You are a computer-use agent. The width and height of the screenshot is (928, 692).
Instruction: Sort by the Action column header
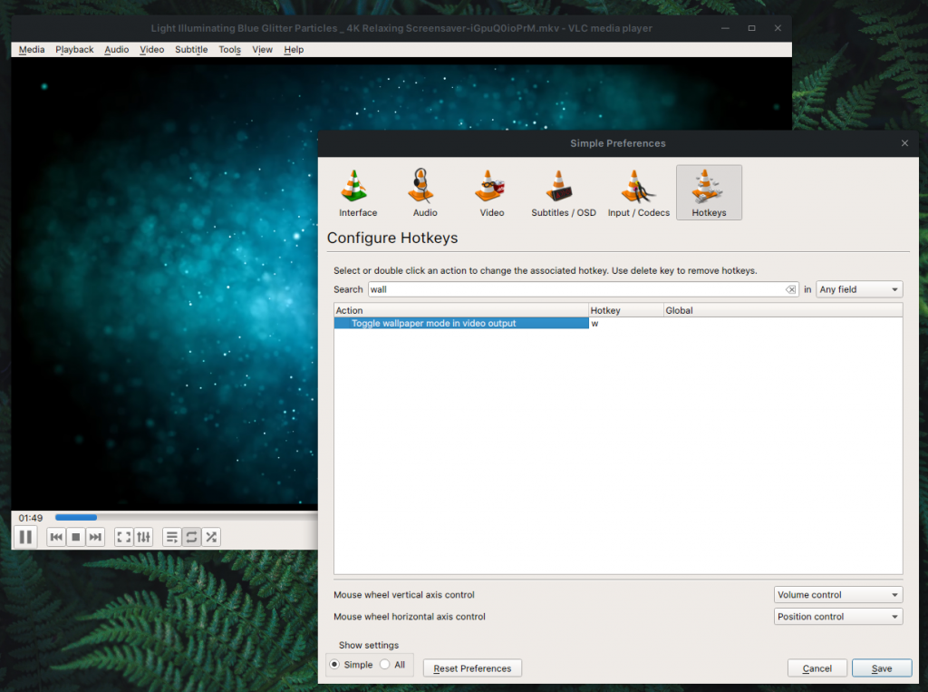coord(461,310)
